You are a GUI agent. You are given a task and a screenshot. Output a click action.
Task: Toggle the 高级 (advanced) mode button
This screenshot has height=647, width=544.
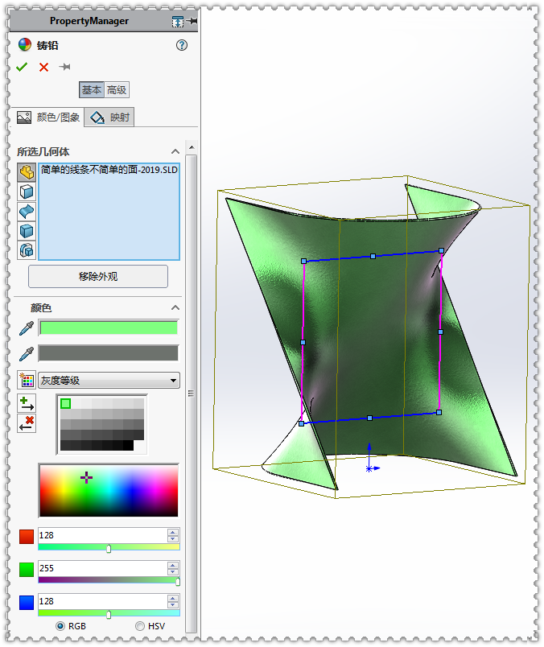point(117,90)
